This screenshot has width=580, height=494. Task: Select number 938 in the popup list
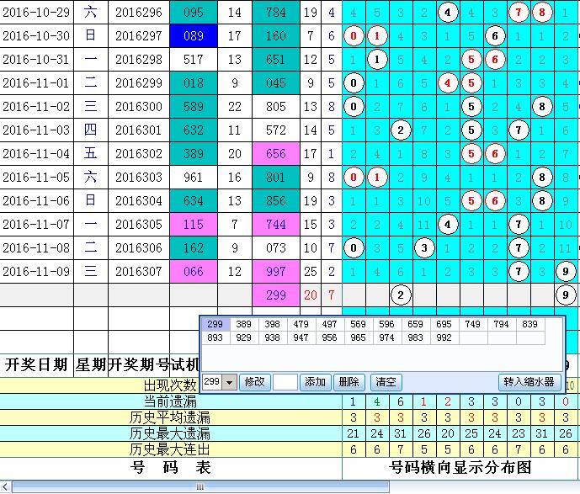tap(273, 337)
